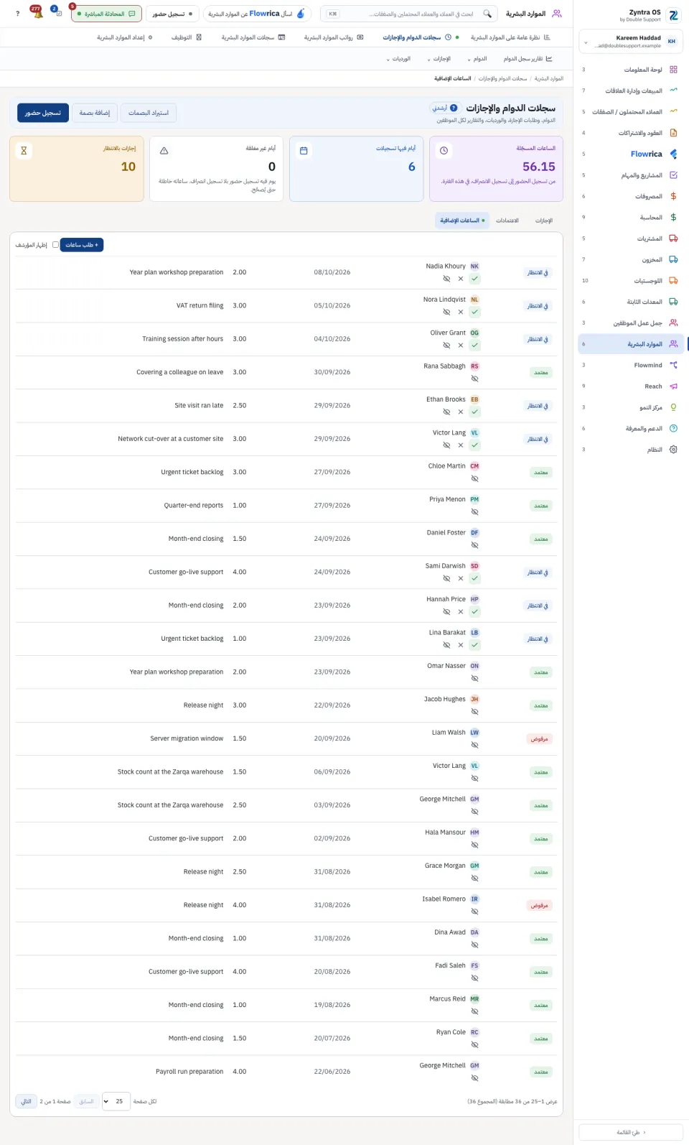Open the rows-per-page dropdown showing 25
The width and height of the screenshot is (689, 1145).
pyautogui.click(x=116, y=1101)
